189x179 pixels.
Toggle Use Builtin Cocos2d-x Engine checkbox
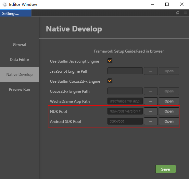(110, 81)
